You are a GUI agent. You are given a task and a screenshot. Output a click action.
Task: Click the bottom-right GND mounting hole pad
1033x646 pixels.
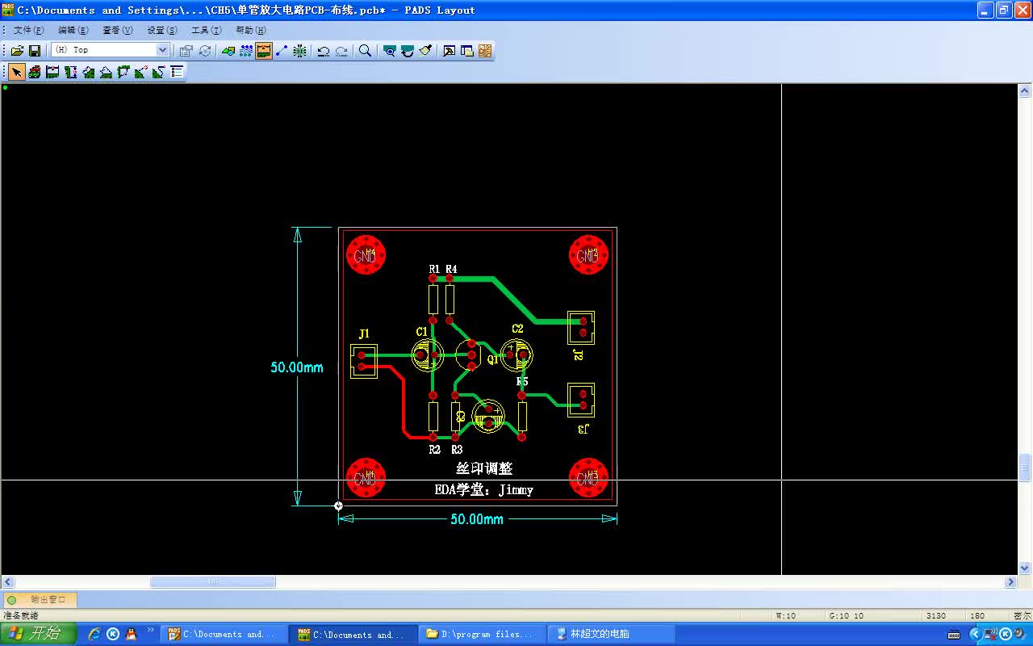pyautogui.click(x=588, y=478)
